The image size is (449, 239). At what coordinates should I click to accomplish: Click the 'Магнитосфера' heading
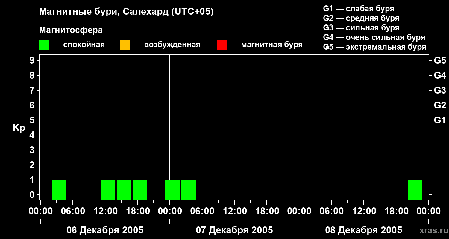coord(71,30)
